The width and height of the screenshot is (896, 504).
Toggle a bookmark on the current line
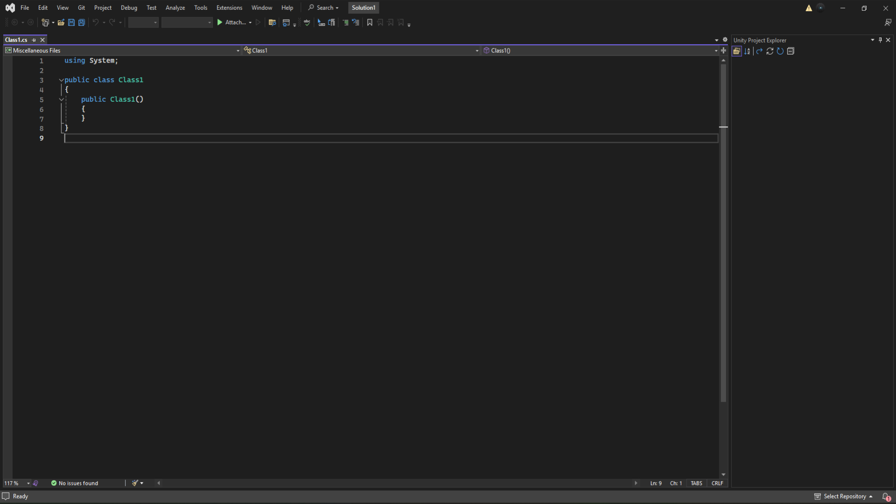click(370, 22)
